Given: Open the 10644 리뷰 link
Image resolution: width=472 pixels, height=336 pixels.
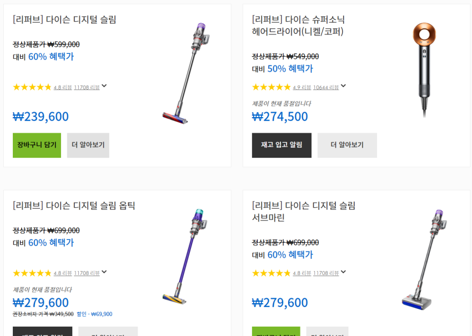Looking at the screenshot, I should point(325,87).
